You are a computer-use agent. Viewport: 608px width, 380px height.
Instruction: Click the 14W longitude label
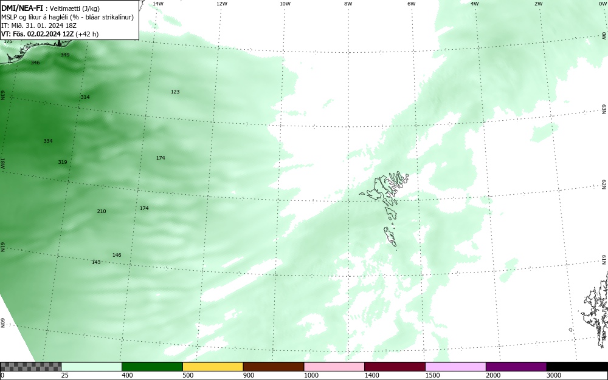158,4
